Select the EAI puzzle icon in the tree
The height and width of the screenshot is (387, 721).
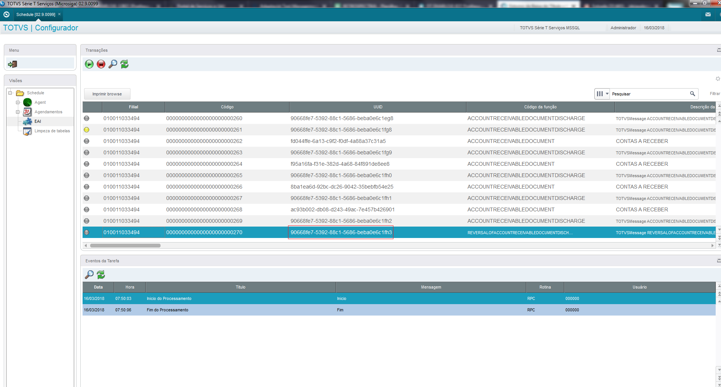[x=27, y=121]
